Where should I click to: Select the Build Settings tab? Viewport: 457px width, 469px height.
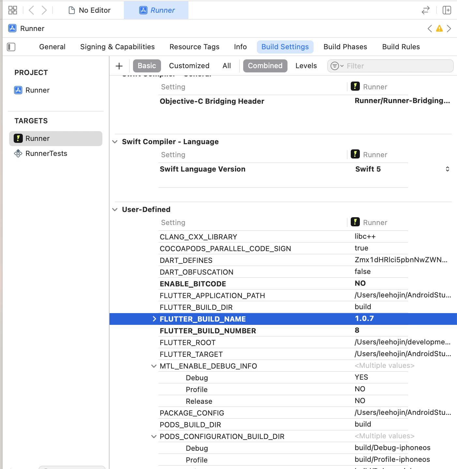click(285, 47)
